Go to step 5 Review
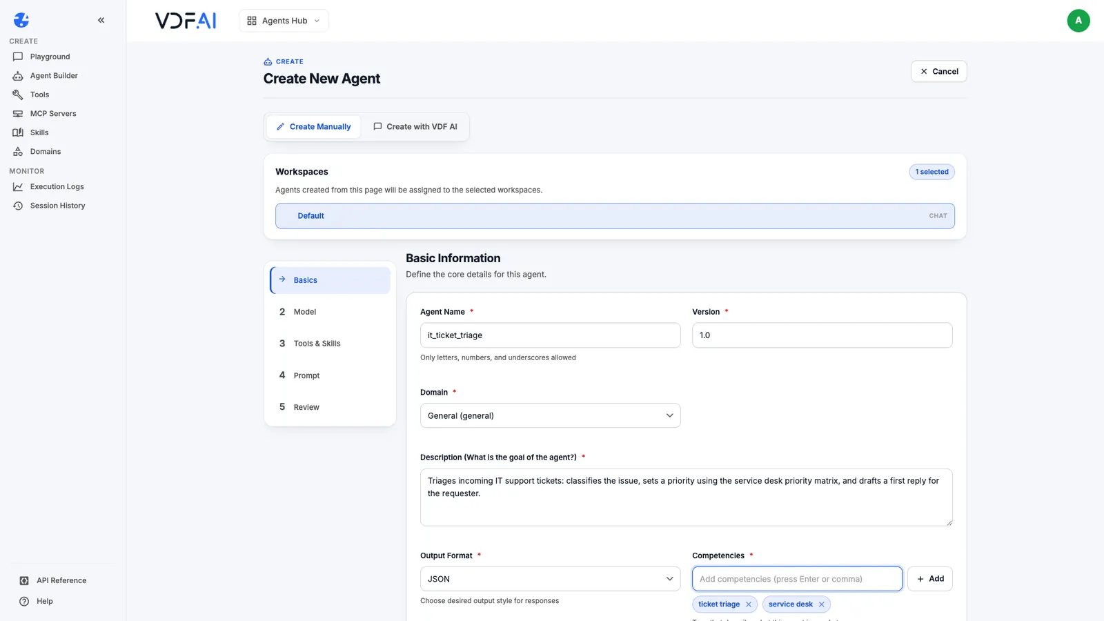 tap(330, 407)
